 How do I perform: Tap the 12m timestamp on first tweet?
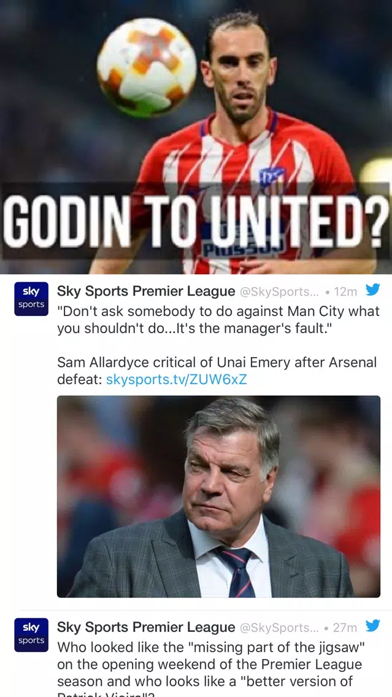(x=345, y=291)
